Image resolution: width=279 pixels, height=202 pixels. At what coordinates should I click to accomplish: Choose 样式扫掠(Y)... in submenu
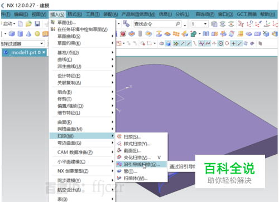point(141,144)
